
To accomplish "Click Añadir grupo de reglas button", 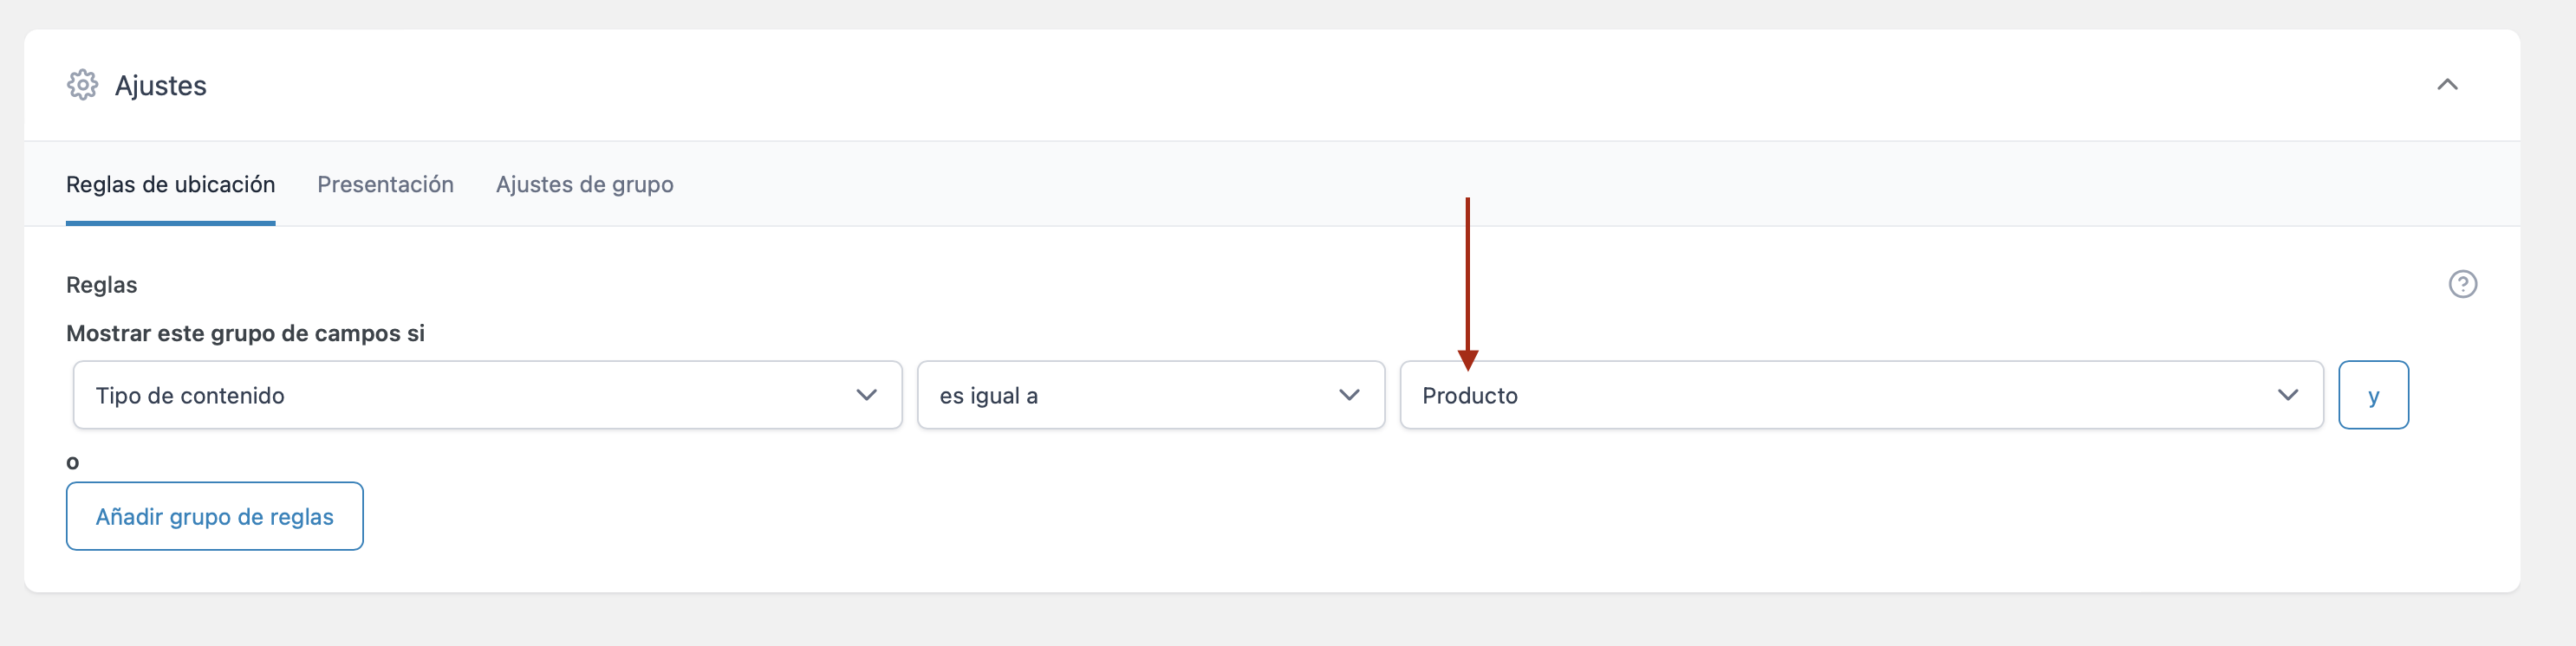I will click(215, 516).
